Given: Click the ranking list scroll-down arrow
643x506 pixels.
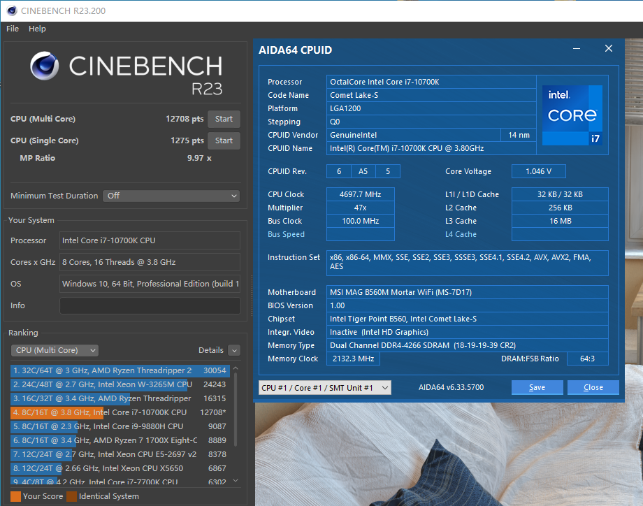Looking at the screenshot, I should 236,481.
